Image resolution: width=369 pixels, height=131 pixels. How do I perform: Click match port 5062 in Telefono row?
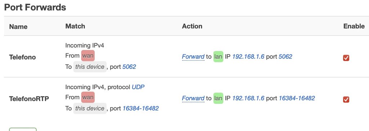129,67
